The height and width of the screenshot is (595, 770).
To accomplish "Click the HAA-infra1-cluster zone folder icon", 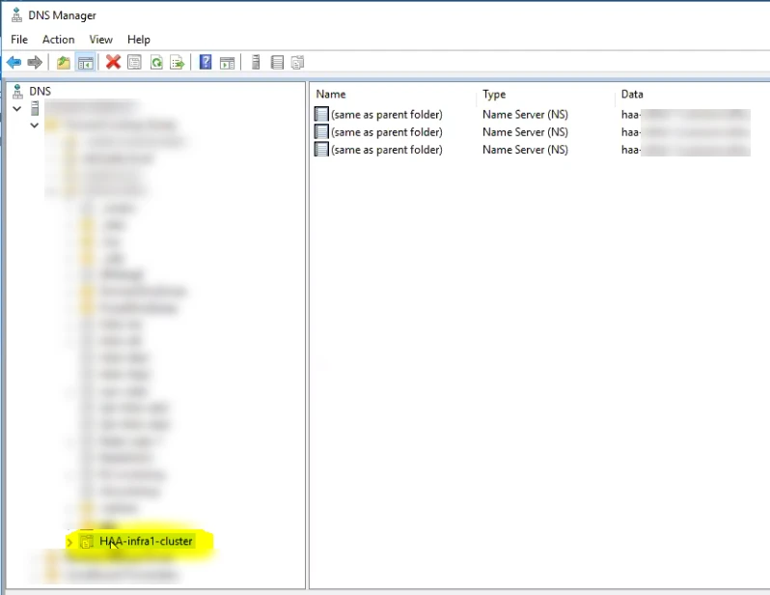I will coord(87,542).
